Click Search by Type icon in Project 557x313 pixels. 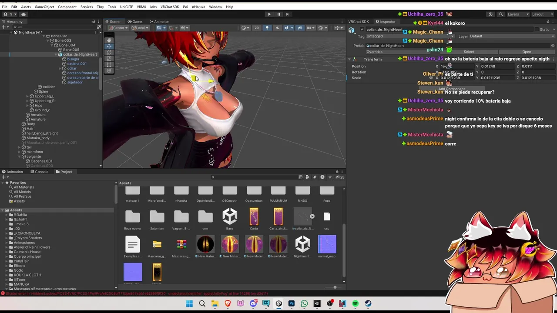tap(307, 177)
